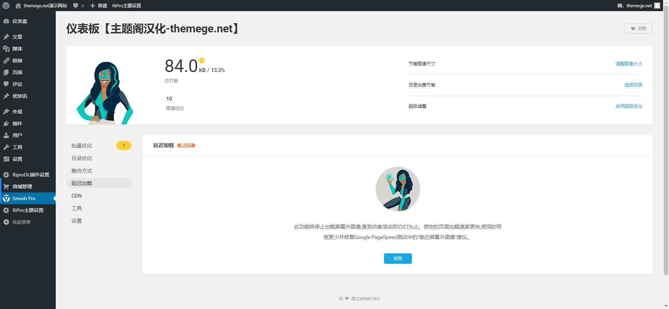Click the 外观 brush icon in sidebar
Viewport: 669px width, 309px height.
[6, 112]
